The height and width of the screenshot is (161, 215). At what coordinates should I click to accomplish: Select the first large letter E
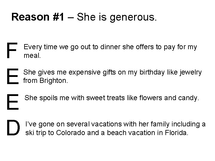pos(13,76)
